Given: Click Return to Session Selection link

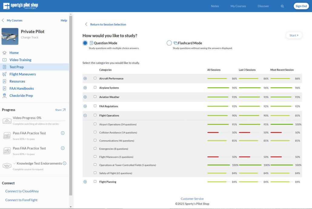Looking at the screenshot, I should click(108, 25).
